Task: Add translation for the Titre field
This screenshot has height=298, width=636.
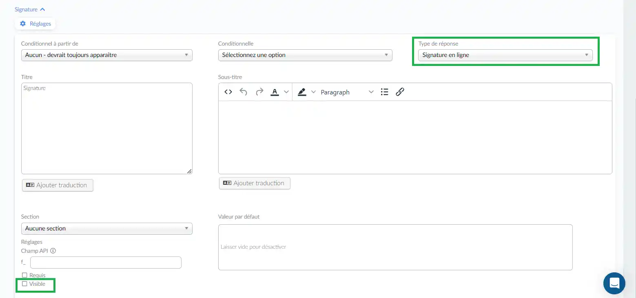Action: tap(58, 185)
